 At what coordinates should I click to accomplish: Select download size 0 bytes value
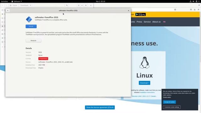(x=41, y=68)
